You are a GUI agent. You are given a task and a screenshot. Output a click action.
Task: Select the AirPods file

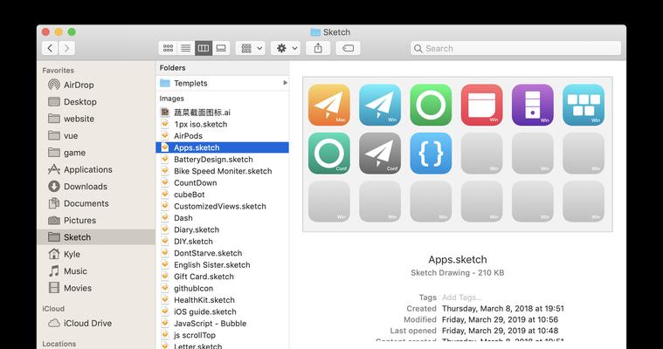click(x=223, y=136)
